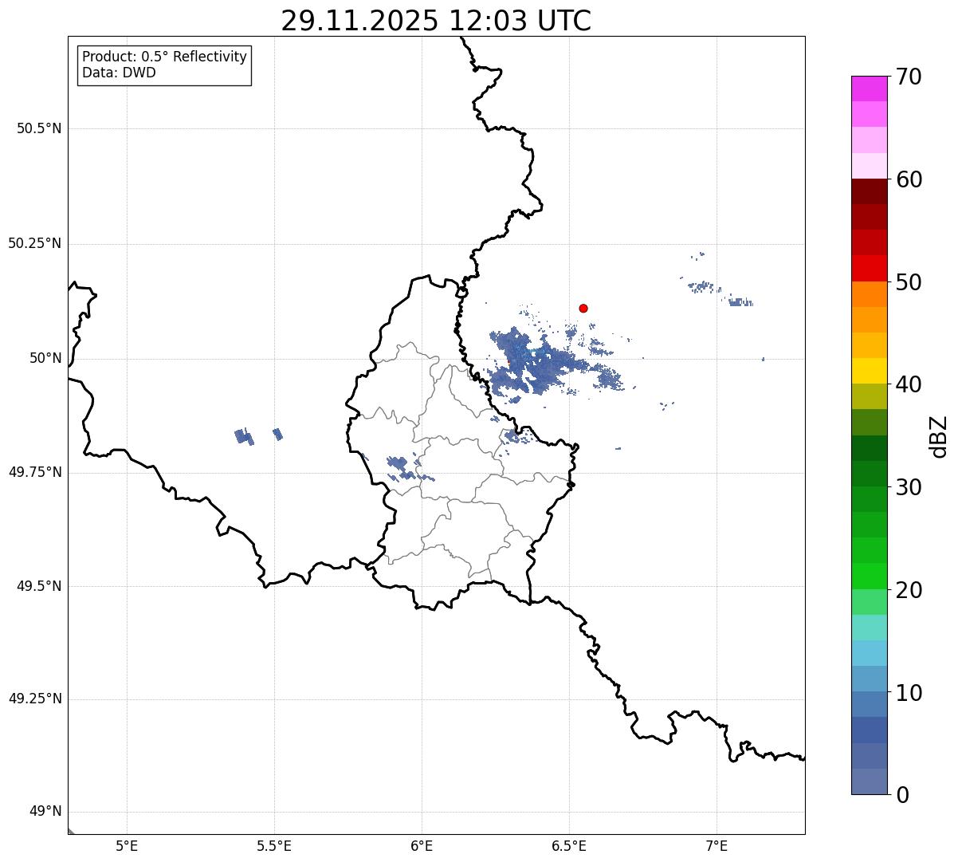Click the latitude label "50°N"

(x=45, y=358)
